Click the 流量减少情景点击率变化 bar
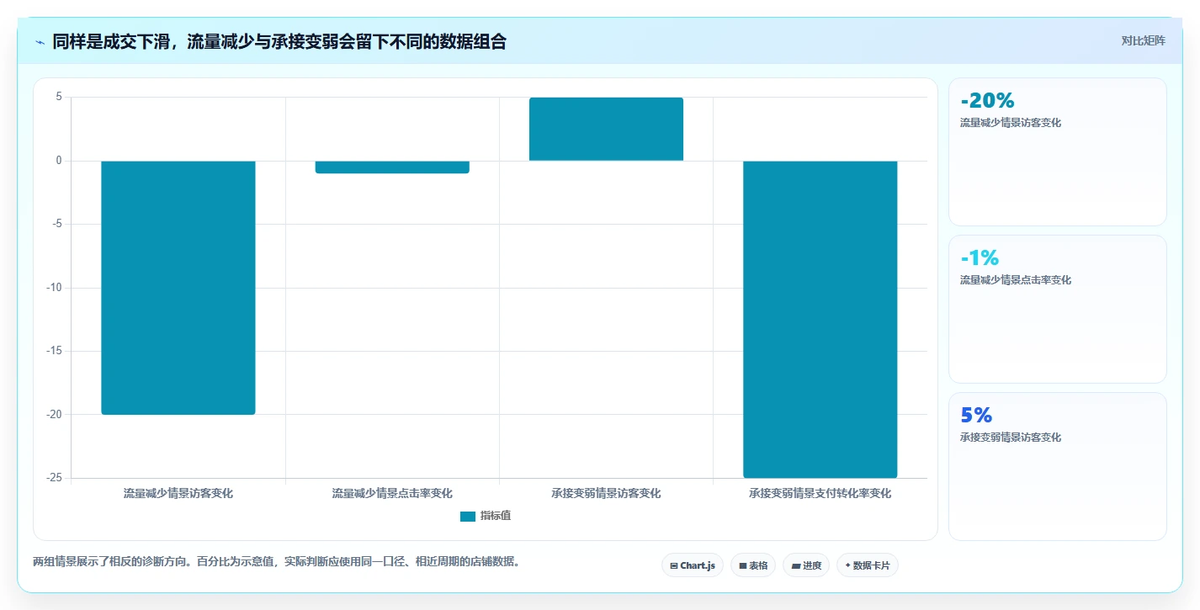 (x=392, y=167)
